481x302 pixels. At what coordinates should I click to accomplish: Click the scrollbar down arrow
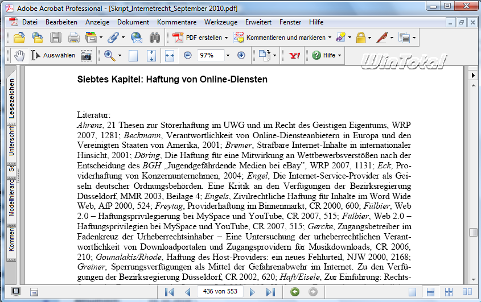click(474, 279)
